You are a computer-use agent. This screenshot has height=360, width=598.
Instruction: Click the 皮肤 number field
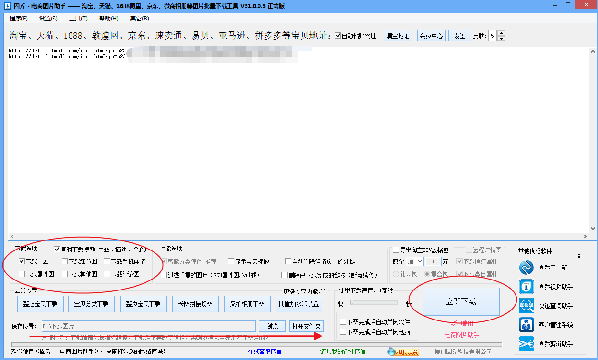492,36
